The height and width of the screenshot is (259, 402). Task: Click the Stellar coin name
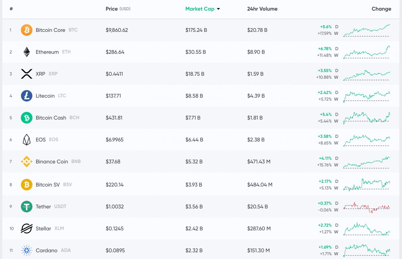tap(43, 228)
